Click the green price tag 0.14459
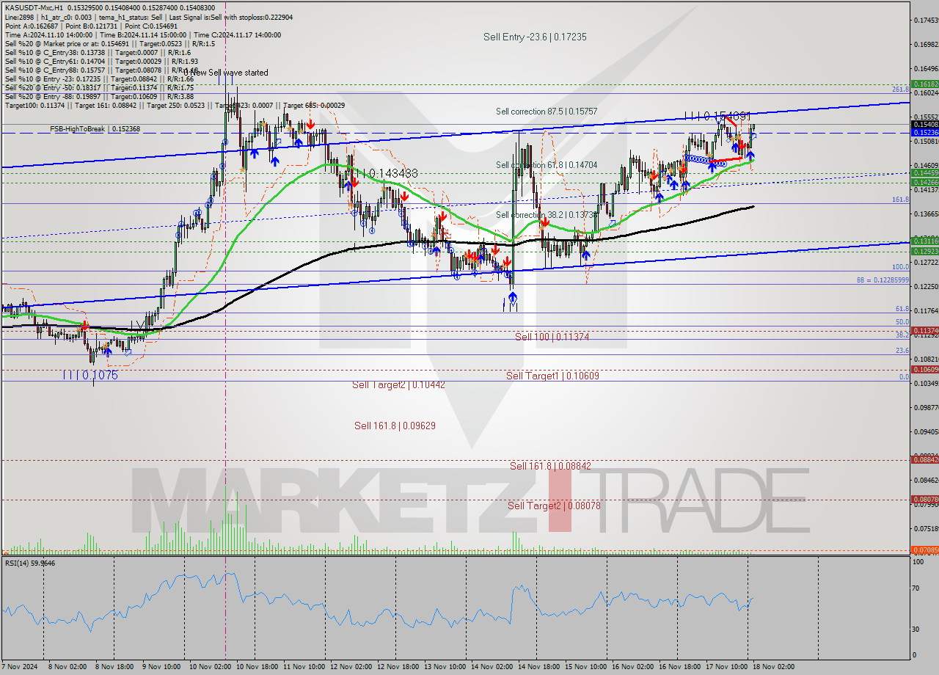Viewport: 939px width, 675px height. coord(924,173)
